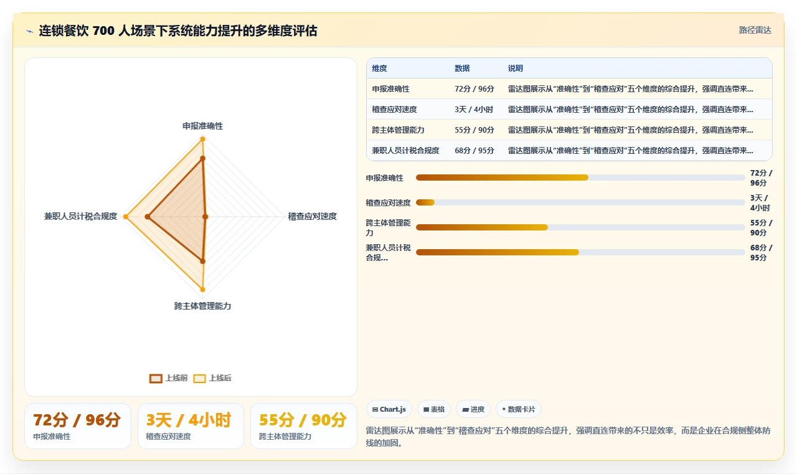Toggle the 上线后 legend entry

[x=212, y=378]
